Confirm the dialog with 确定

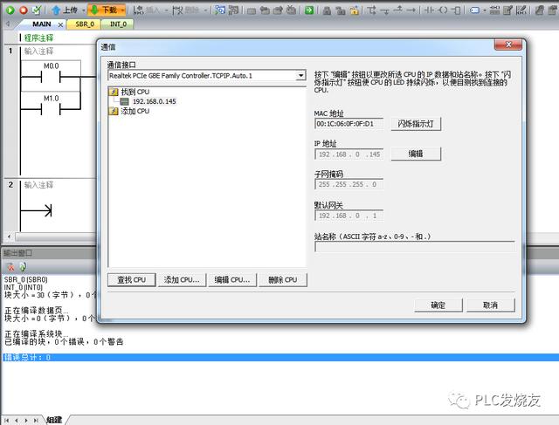point(438,305)
